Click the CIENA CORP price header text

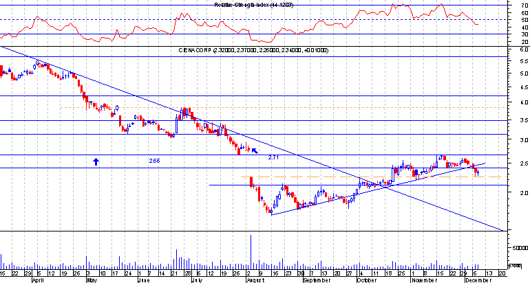[x=253, y=50]
